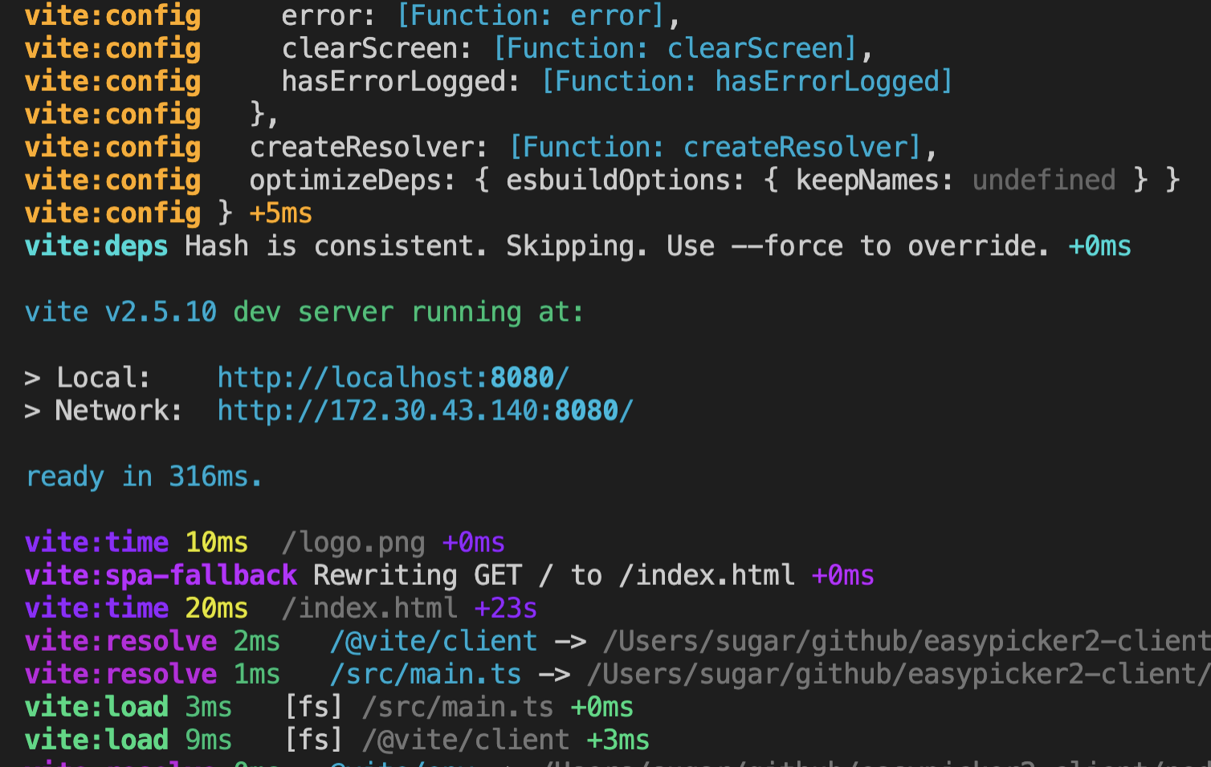This screenshot has width=1211, height=767.
Task: Click the "--force" flag text
Action: click(x=788, y=246)
